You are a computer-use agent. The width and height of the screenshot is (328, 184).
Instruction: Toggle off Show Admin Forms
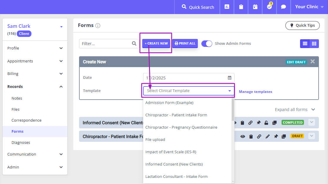click(x=207, y=43)
